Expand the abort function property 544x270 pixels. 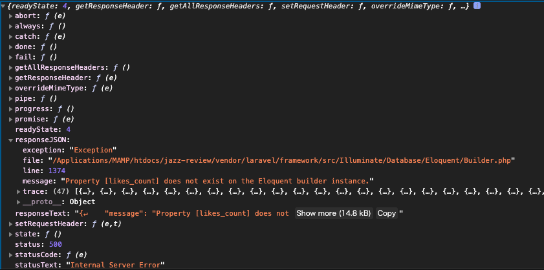11,16
